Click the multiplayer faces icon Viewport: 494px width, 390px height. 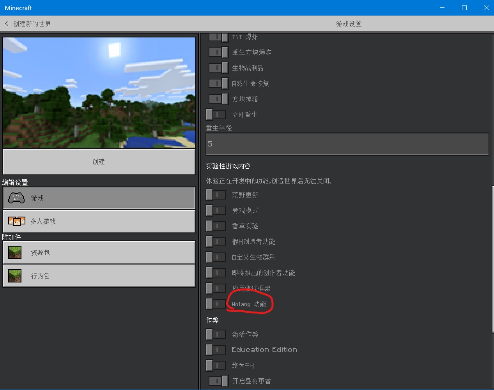point(16,221)
